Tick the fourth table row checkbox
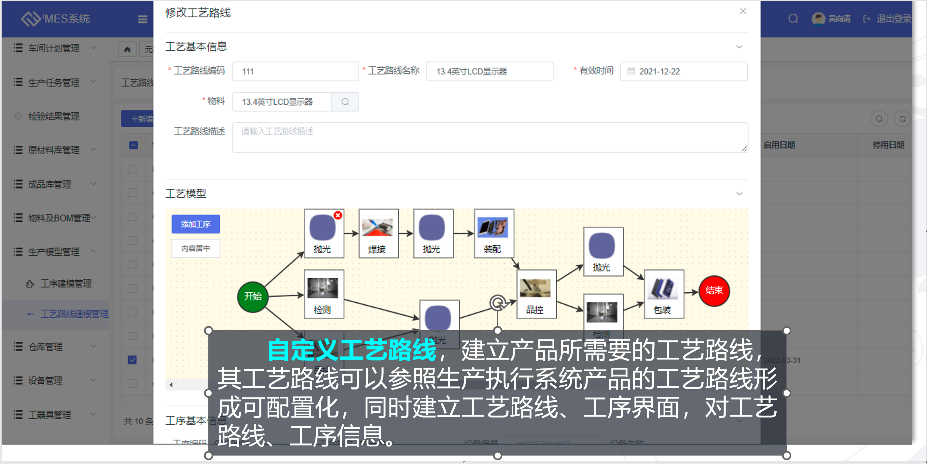The height and width of the screenshot is (464, 927). pos(132,240)
